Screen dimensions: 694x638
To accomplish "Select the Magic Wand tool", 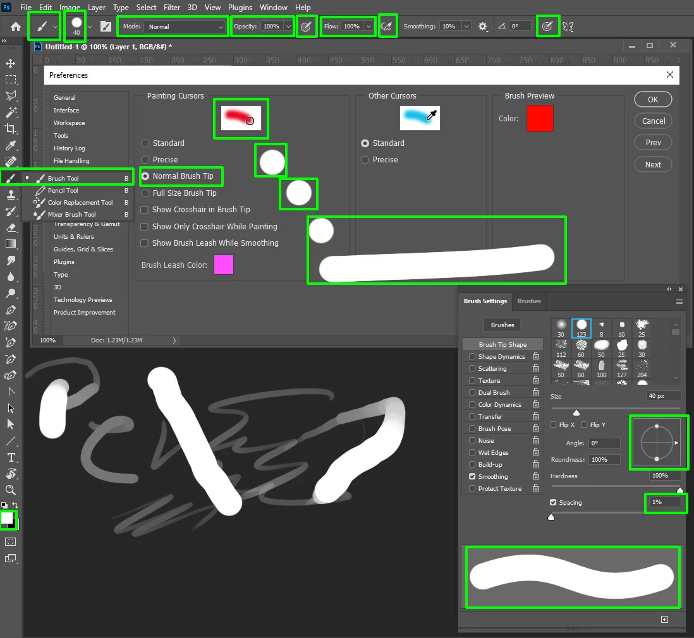I will pyautogui.click(x=11, y=112).
